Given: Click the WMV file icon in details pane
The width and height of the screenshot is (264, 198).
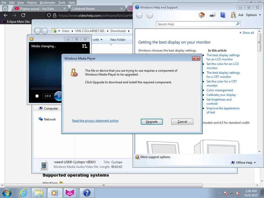Looking at the screenshot, I should 44,165.
